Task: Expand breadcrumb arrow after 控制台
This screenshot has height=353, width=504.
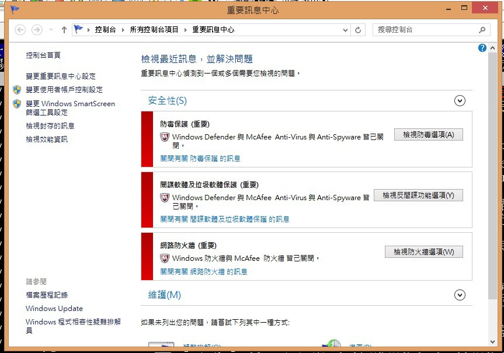Action: [x=123, y=30]
